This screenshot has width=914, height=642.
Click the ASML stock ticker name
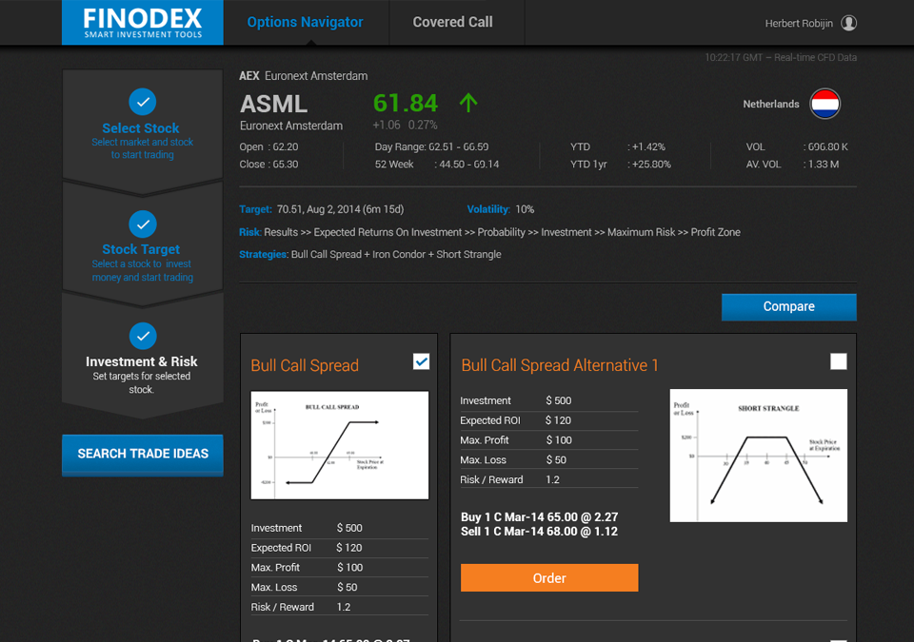pyautogui.click(x=274, y=104)
